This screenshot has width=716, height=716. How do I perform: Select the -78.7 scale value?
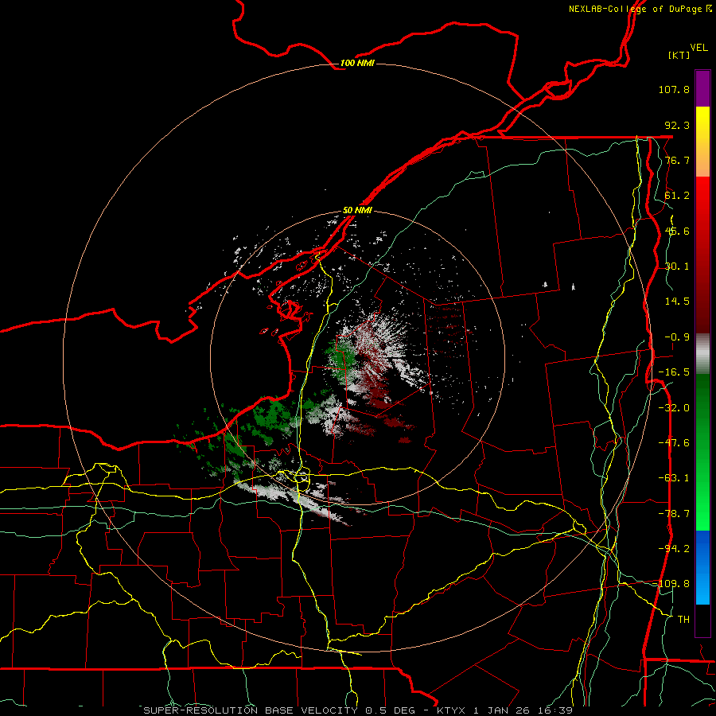coord(674,514)
